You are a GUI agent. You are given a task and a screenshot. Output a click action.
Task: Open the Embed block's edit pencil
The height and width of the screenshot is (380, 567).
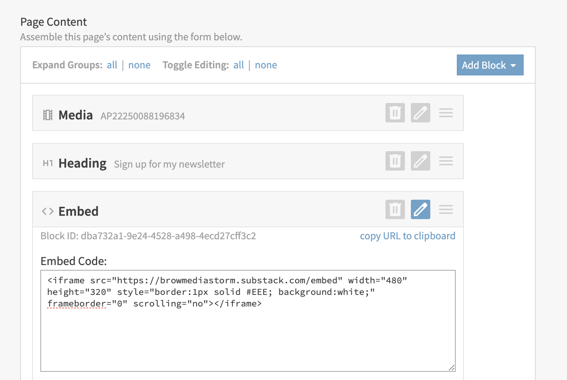420,209
